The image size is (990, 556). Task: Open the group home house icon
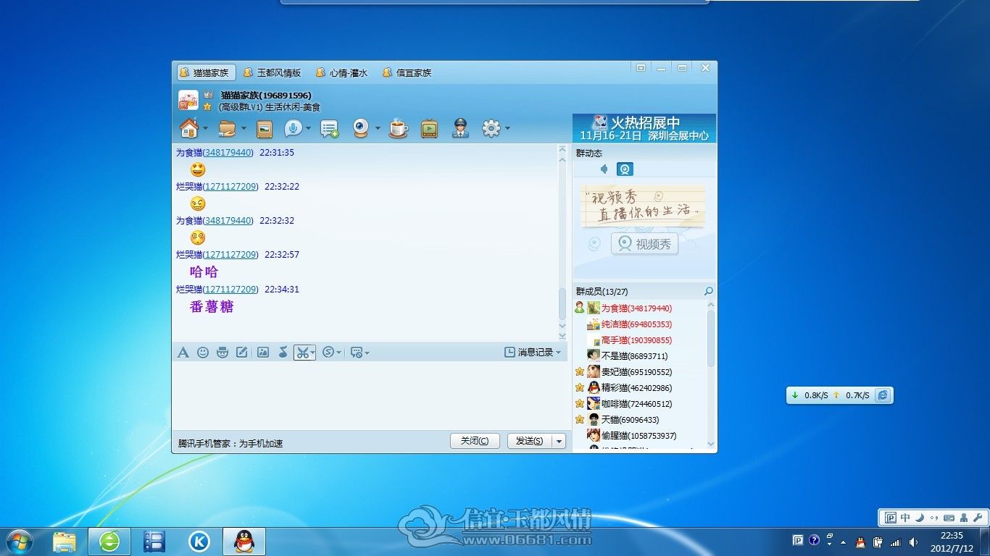pos(189,128)
